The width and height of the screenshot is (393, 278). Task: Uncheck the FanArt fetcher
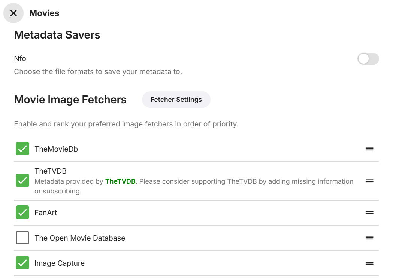pos(22,213)
